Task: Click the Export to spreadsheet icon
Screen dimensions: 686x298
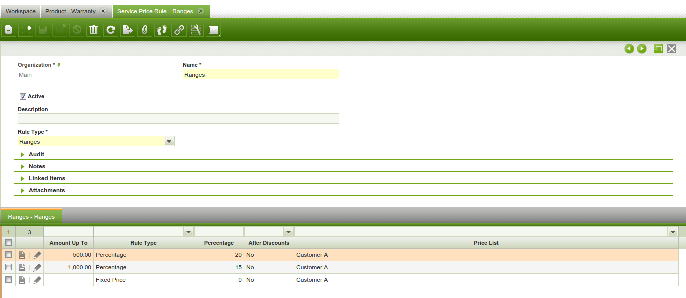Action: (128, 30)
